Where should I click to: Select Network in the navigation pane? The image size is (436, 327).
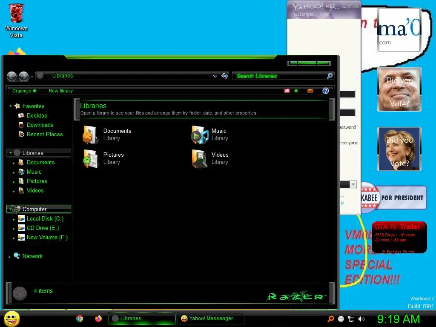tap(32, 256)
